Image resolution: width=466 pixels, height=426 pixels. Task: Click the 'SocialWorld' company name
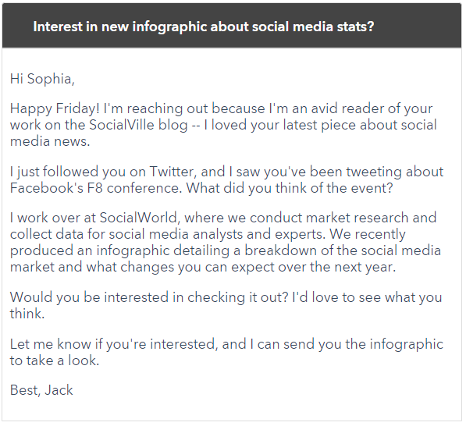click(x=138, y=218)
